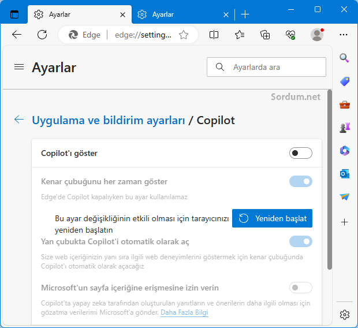
Task: Click the Copilot breadcrumb title text
Action: coord(215,120)
